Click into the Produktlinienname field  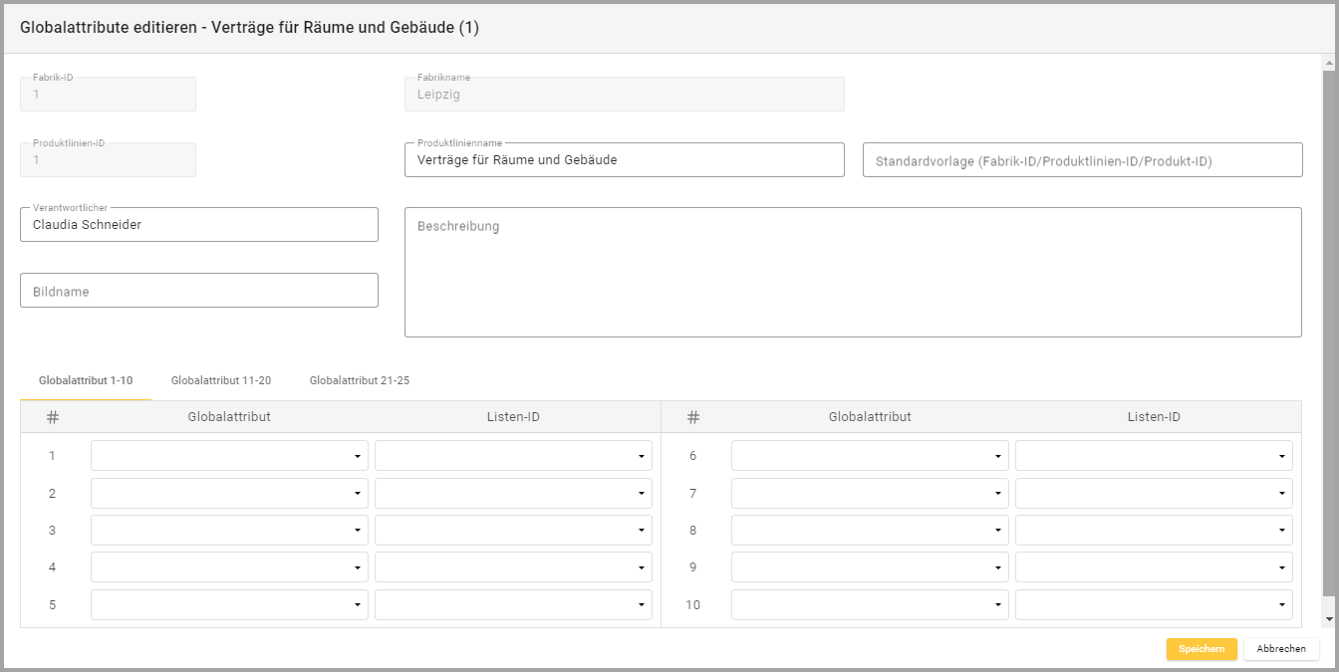click(x=624, y=160)
